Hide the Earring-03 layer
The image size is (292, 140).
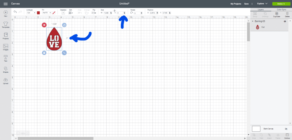pyautogui.click(x=285, y=22)
